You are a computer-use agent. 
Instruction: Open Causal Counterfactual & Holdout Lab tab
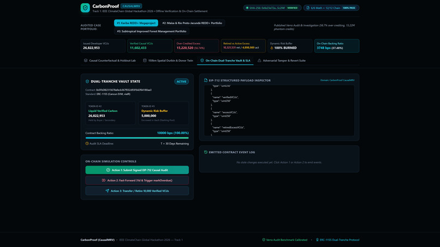click(110, 61)
